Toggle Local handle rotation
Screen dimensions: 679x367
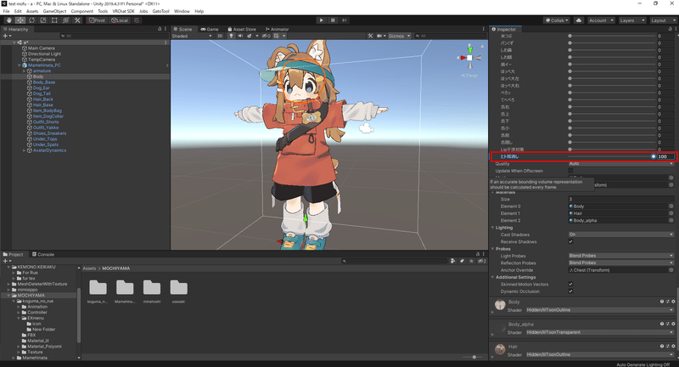coord(120,20)
